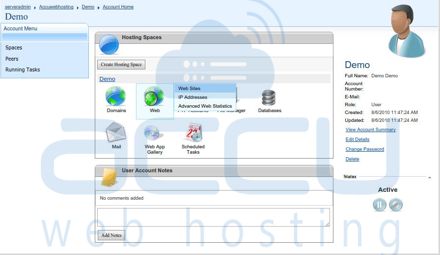The width and height of the screenshot is (440, 255).
Task: Click the Hosting Spaces panel title
Action: point(142,37)
